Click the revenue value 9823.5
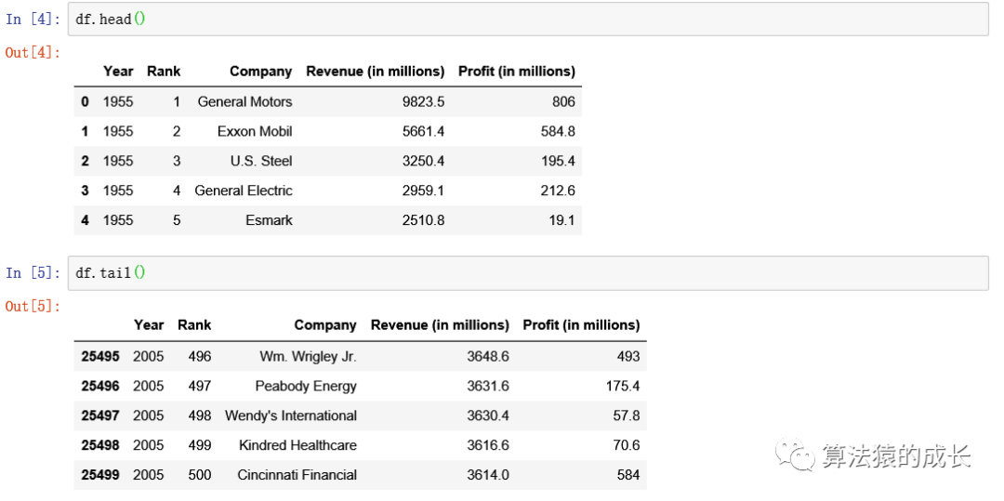 click(x=423, y=101)
